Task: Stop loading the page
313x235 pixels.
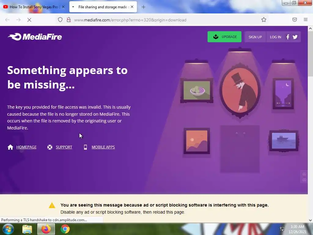Action: (29, 20)
